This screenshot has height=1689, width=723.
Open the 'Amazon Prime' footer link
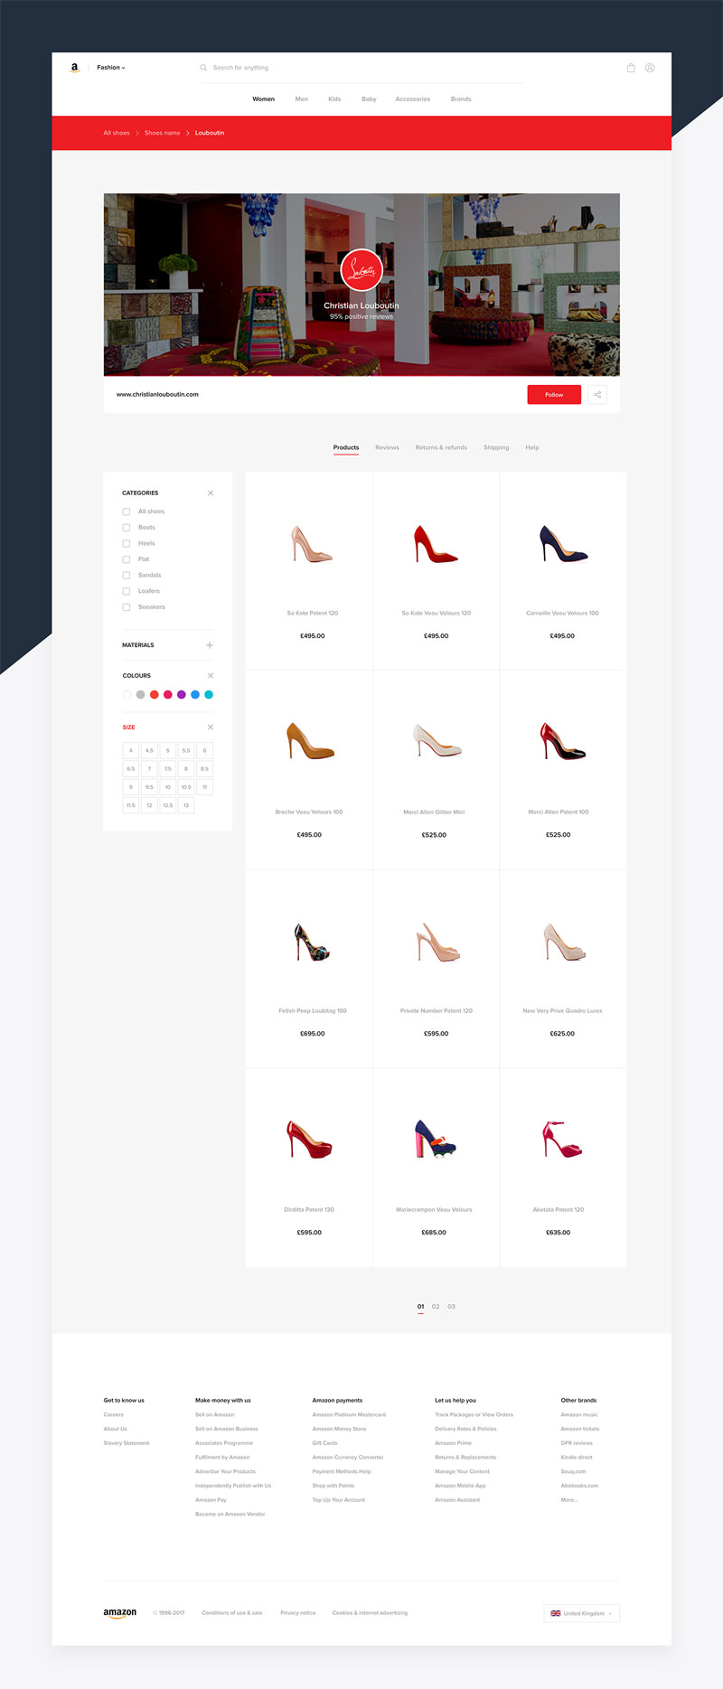tap(453, 1443)
